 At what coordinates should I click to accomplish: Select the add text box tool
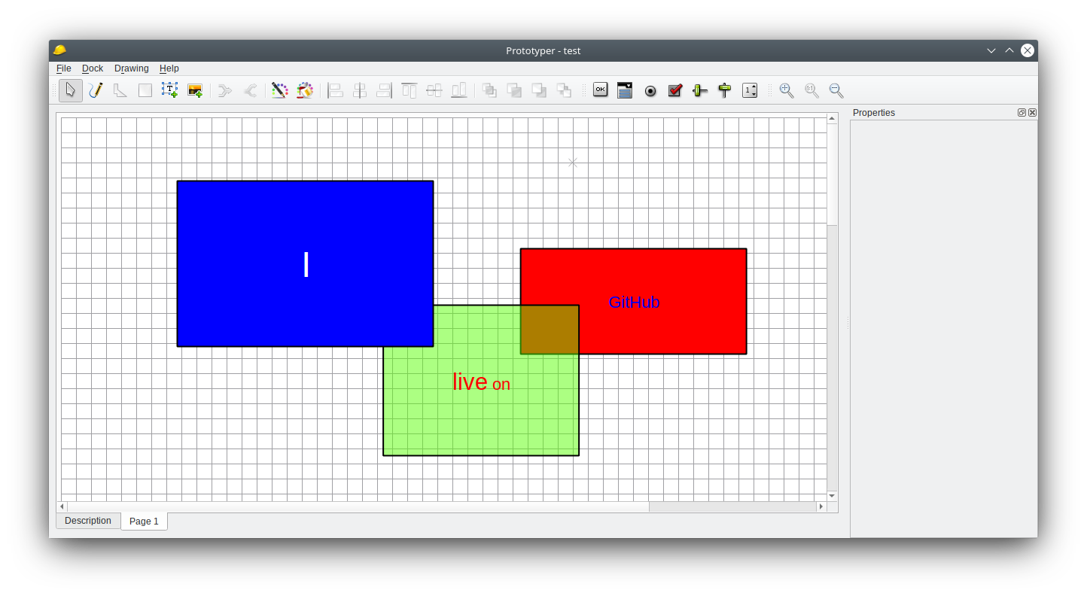tap(170, 90)
